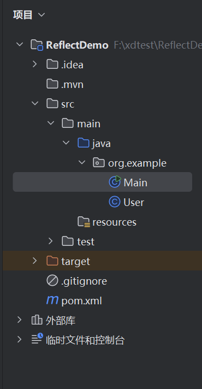Expand the .idea folder
The height and width of the screenshot is (389, 202).
(x=35, y=64)
